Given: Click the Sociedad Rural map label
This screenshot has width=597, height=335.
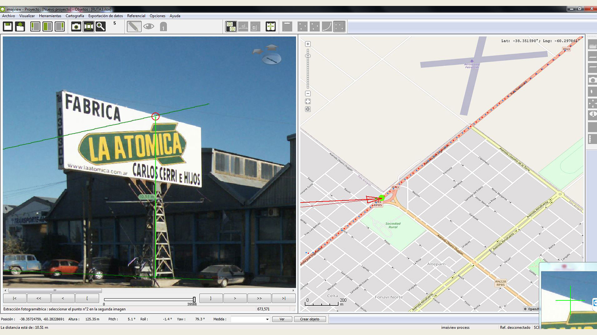Looking at the screenshot, I should 393,225.
